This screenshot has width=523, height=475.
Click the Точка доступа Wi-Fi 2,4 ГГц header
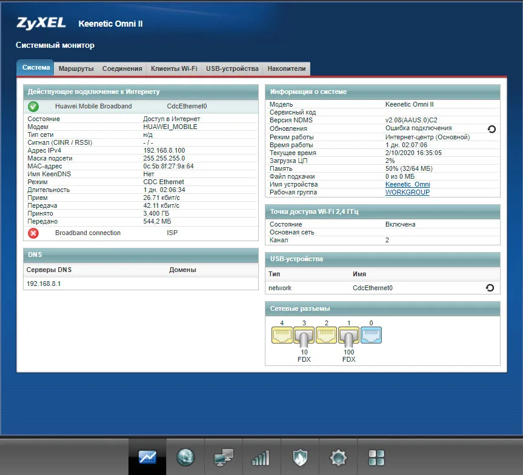[x=382, y=211]
